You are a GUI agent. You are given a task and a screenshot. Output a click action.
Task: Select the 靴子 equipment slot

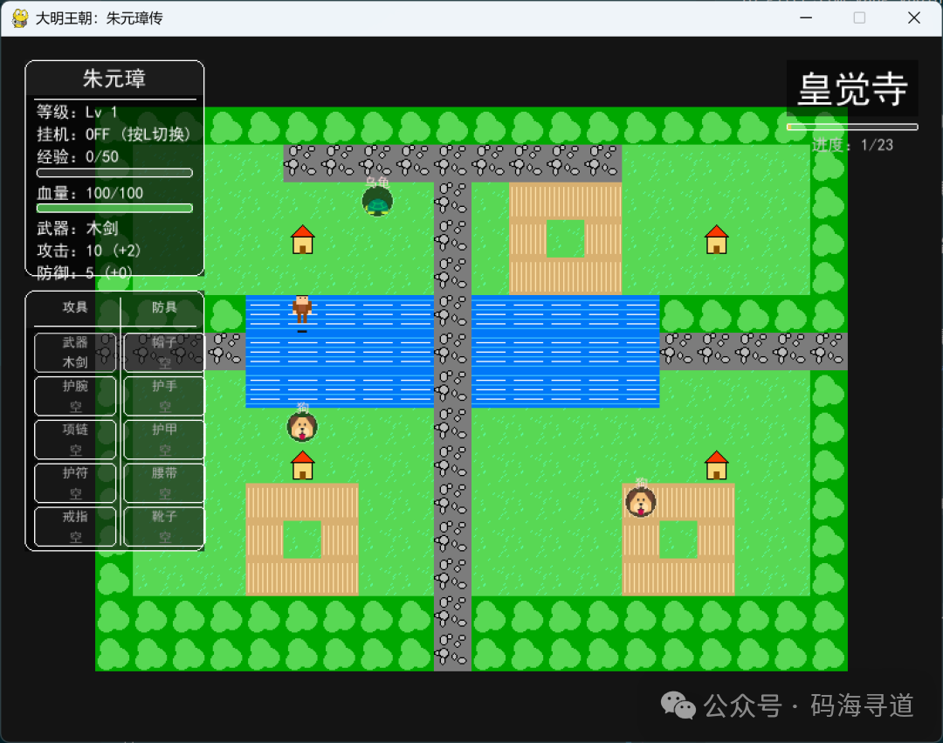[164, 526]
